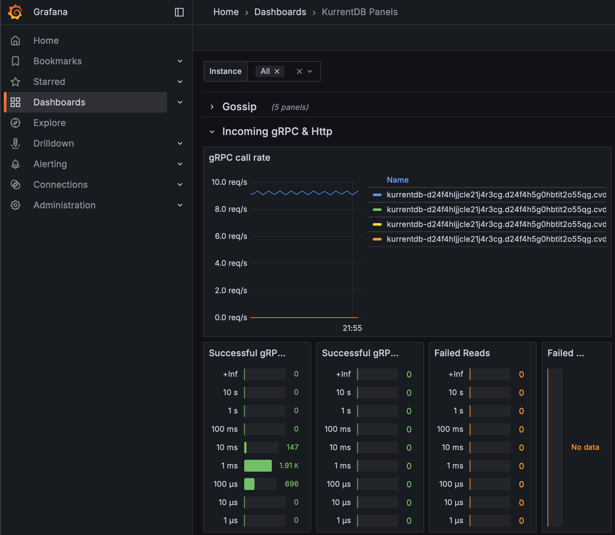This screenshot has height=535, width=615.
Task: Click the Dashboards grid icon
Action: tap(15, 102)
